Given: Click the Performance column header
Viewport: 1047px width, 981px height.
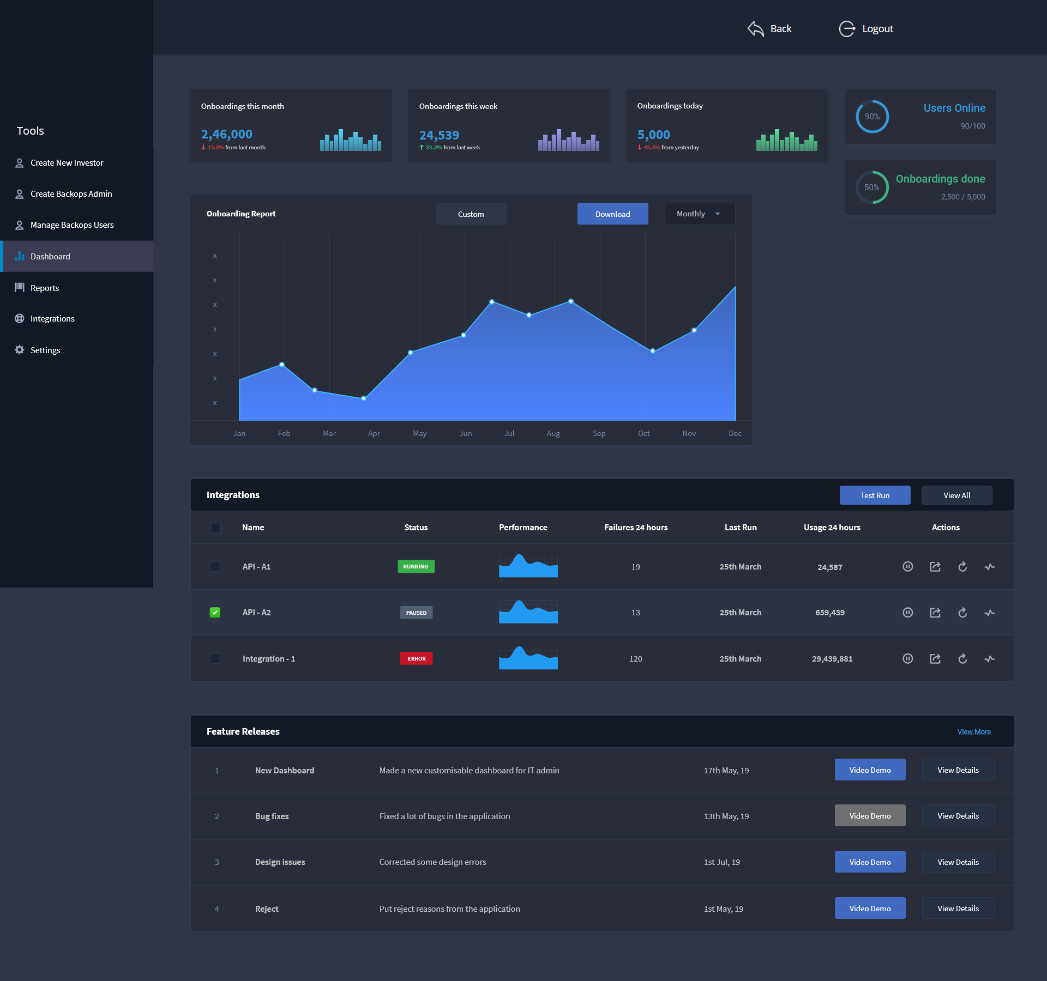Looking at the screenshot, I should (x=522, y=528).
